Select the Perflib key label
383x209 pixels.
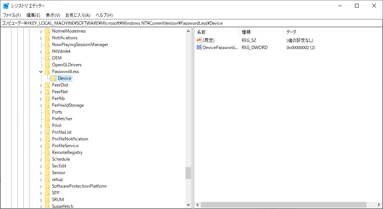point(58,99)
